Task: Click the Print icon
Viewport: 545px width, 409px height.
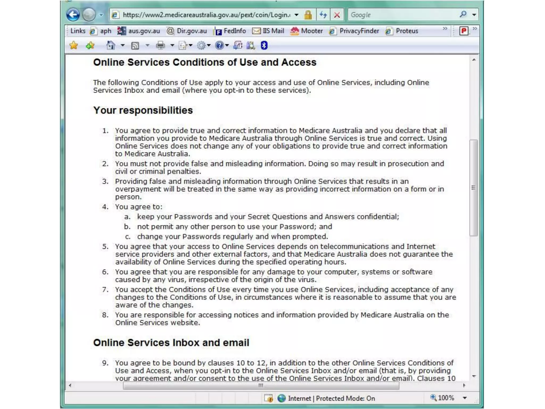Action: (160, 46)
